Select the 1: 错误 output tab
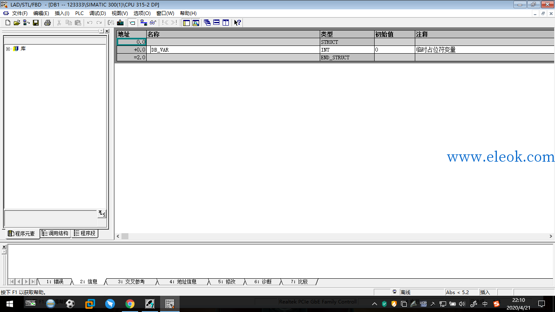This screenshot has height=312, width=555. click(x=55, y=282)
